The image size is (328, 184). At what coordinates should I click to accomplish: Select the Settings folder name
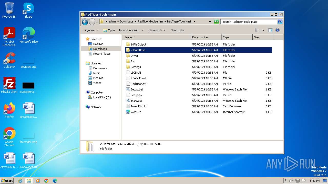pos(136,67)
